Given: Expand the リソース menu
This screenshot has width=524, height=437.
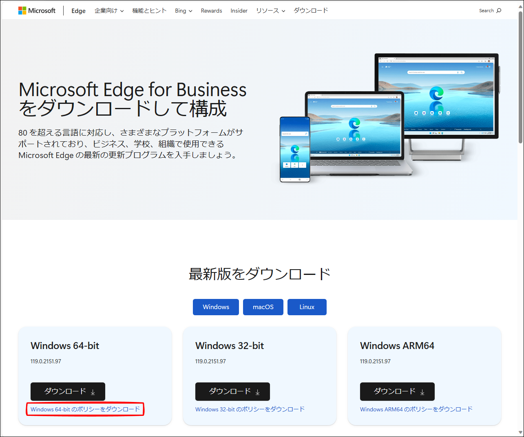Looking at the screenshot, I should (270, 11).
